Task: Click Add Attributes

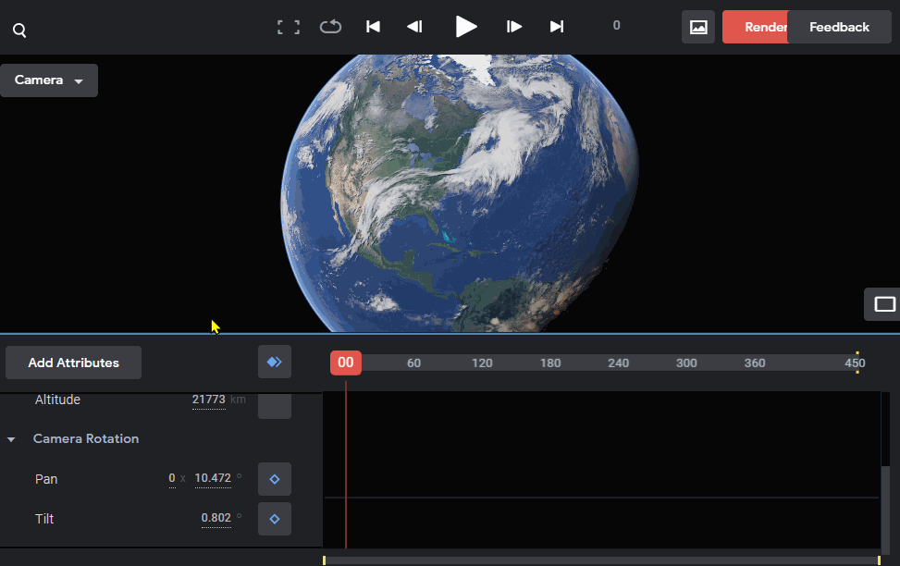Action: click(73, 363)
